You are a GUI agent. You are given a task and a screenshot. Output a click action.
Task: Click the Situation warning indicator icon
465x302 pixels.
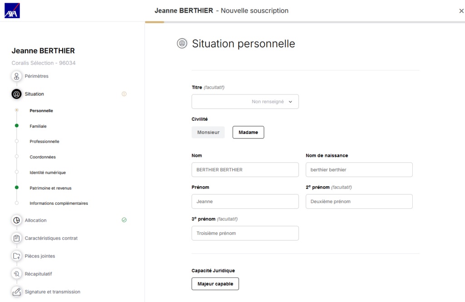coord(124,94)
